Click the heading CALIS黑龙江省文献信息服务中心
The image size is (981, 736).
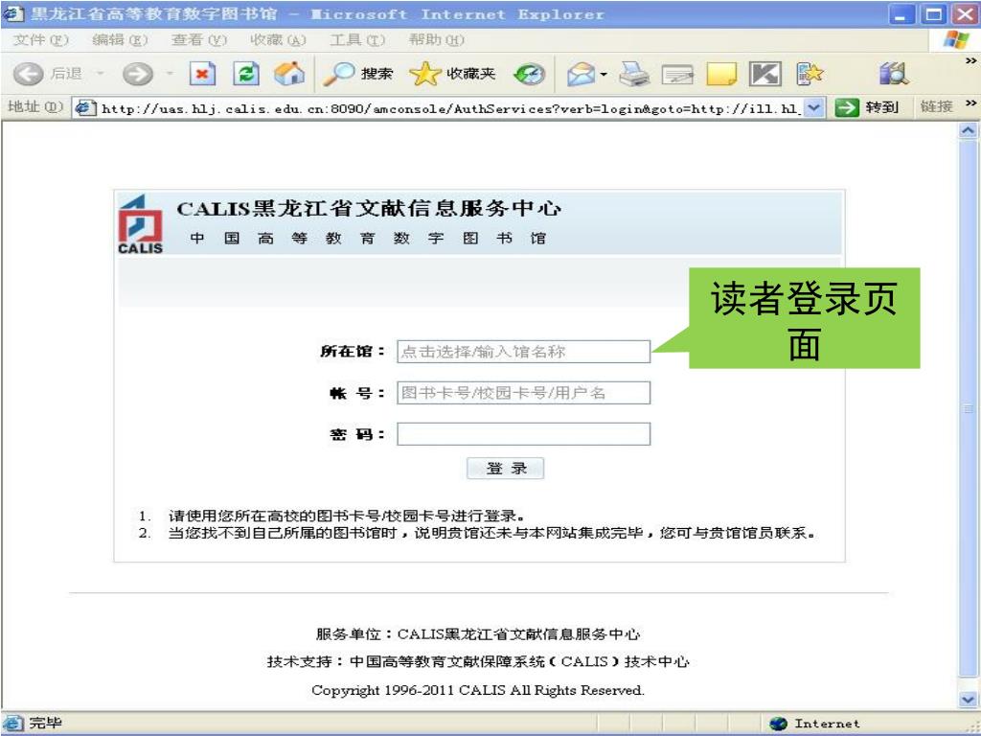pos(369,208)
